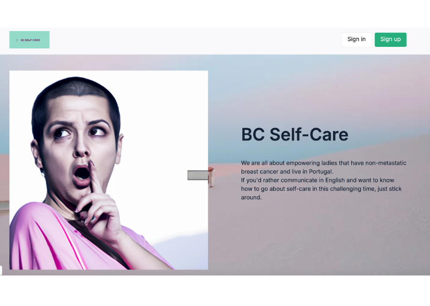Select the woman's portrait hero image
430x306 pixels.
[108, 170]
